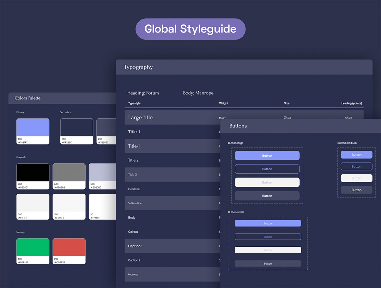Image resolution: width=381 pixels, height=288 pixels.
Task: Choose the black #030401 grayscale swatch
Action: click(x=33, y=173)
